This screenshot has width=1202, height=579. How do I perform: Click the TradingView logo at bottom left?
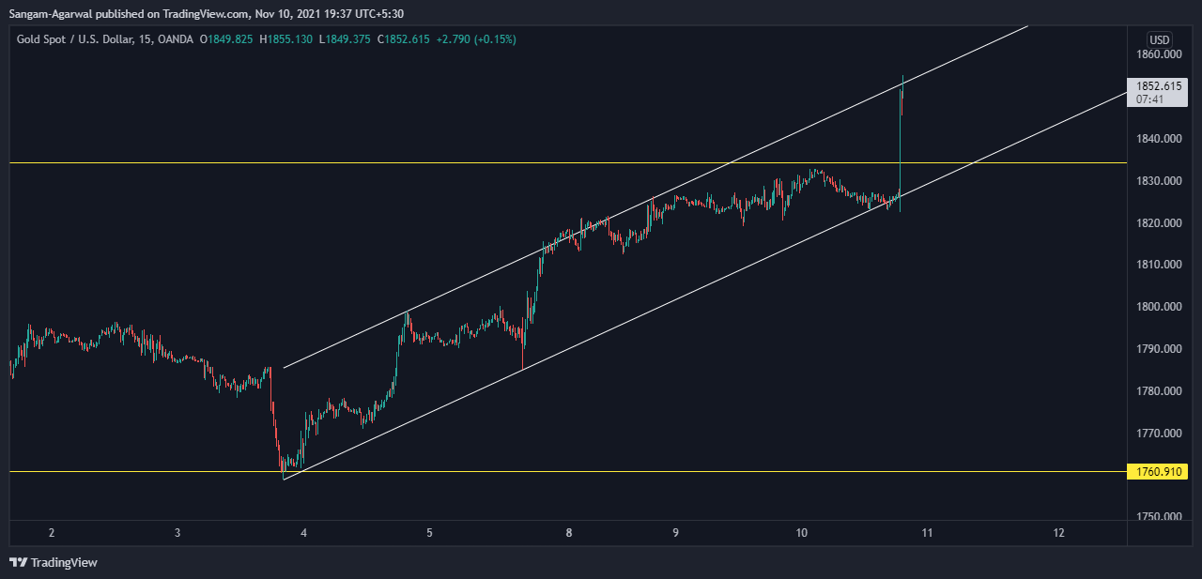[x=54, y=562]
